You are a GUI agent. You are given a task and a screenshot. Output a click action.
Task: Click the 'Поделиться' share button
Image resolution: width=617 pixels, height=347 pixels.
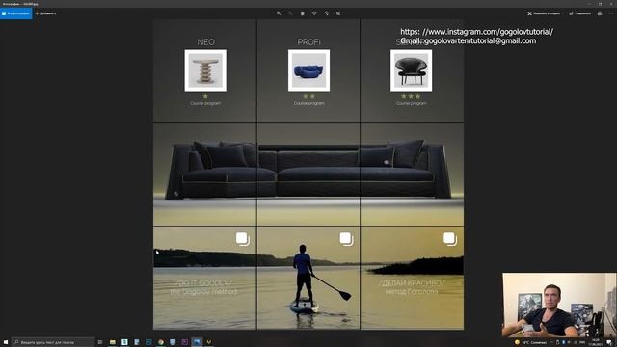pos(580,13)
